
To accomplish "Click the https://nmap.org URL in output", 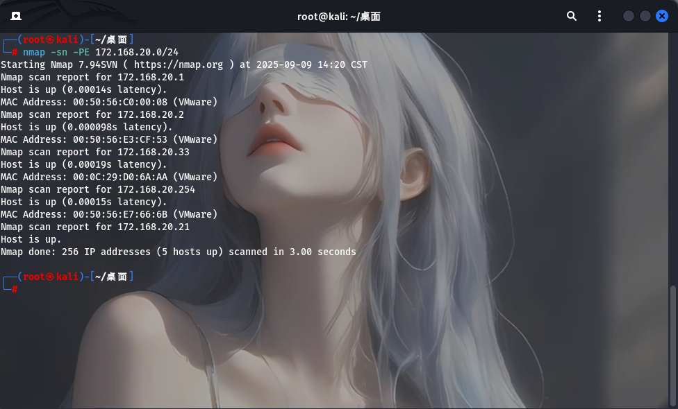I will 178,64.
